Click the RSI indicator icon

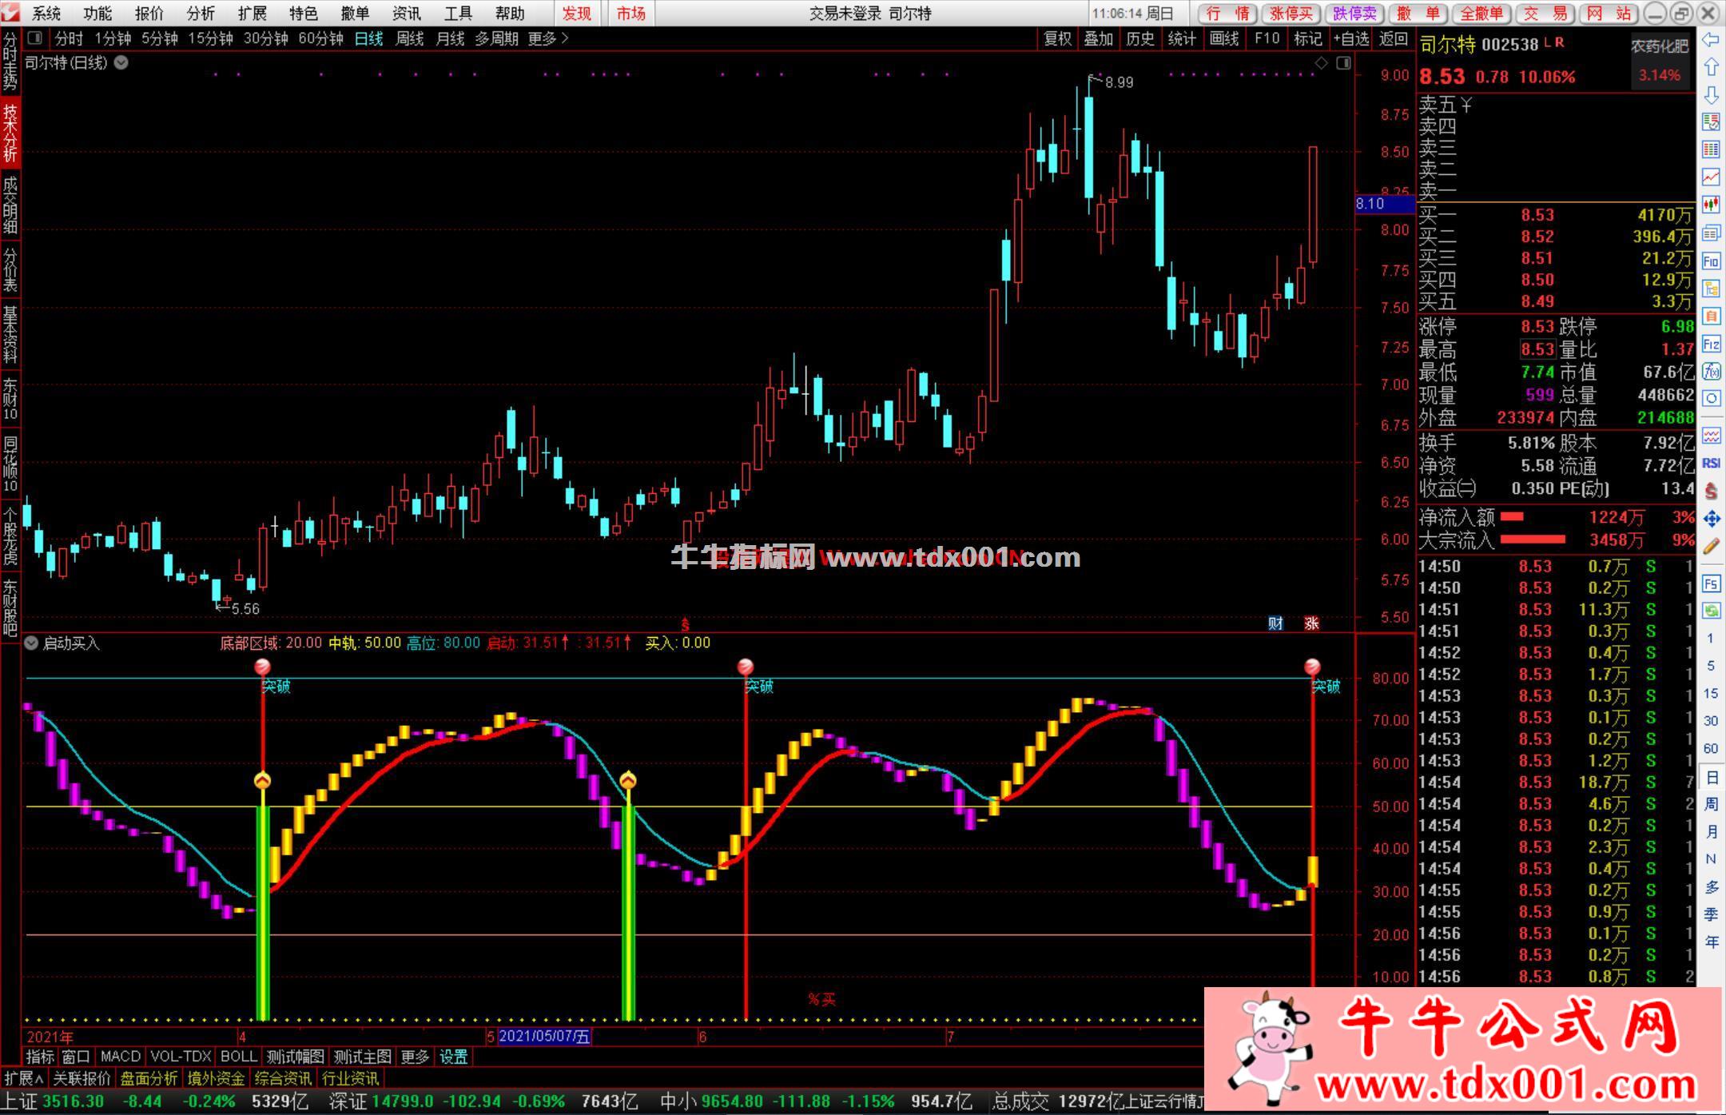[x=1711, y=464]
